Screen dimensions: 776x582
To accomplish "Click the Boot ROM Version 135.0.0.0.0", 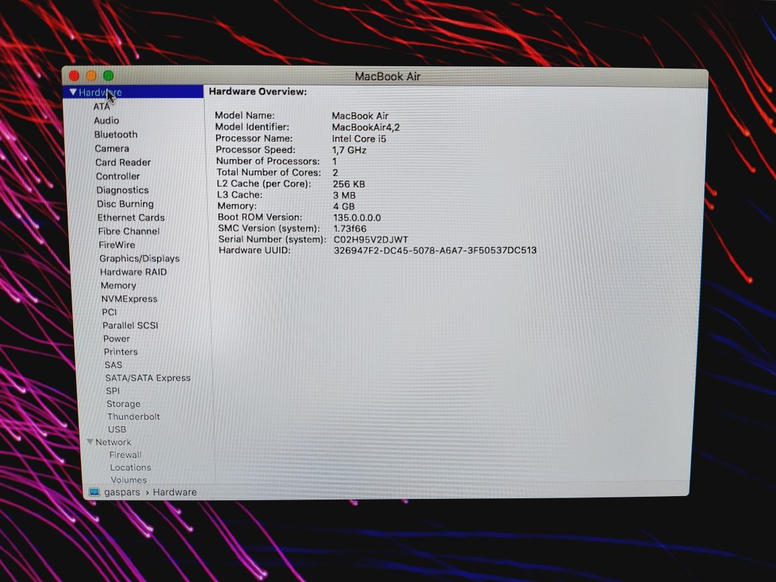I will pyautogui.click(x=357, y=217).
